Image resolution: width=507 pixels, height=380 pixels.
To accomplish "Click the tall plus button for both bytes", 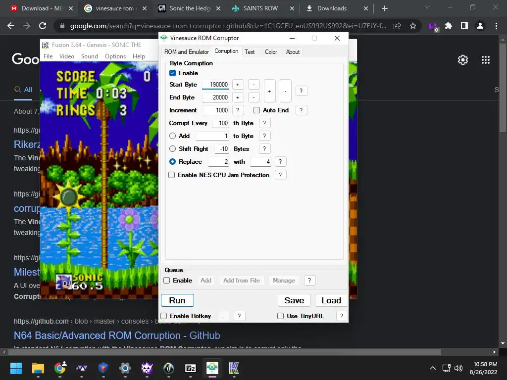I will pyautogui.click(x=270, y=91).
